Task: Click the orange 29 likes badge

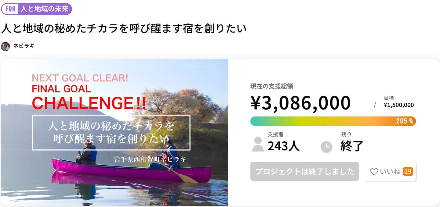Action: coord(408,172)
